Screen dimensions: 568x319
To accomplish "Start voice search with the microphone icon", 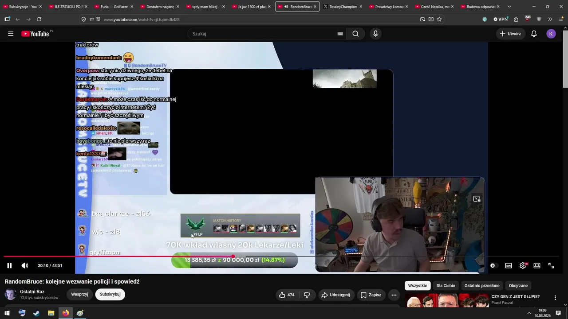I will (x=375, y=34).
